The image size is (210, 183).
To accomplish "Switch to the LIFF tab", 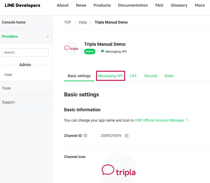I will coord(133,76).
